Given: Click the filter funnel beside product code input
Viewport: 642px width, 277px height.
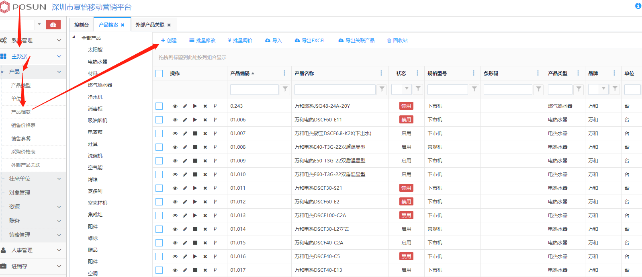Looking at the screenshot, I should pyautogui.click(x=285, y=89).
